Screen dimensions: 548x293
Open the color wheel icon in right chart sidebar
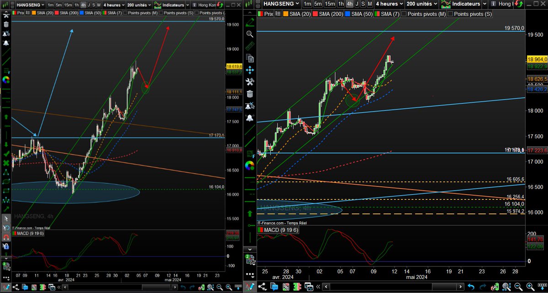pos(249,165)
